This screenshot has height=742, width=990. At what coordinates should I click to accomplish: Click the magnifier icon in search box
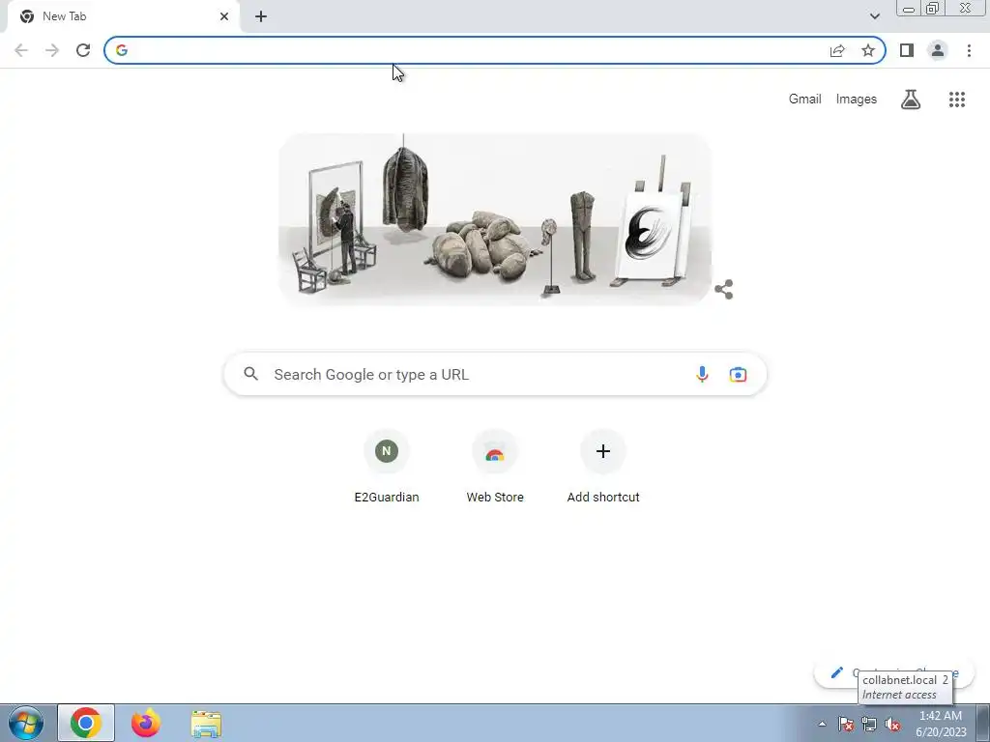(x=250, y=374)
